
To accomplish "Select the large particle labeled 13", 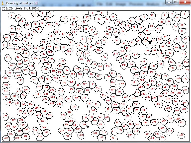I will coord(99,19).
